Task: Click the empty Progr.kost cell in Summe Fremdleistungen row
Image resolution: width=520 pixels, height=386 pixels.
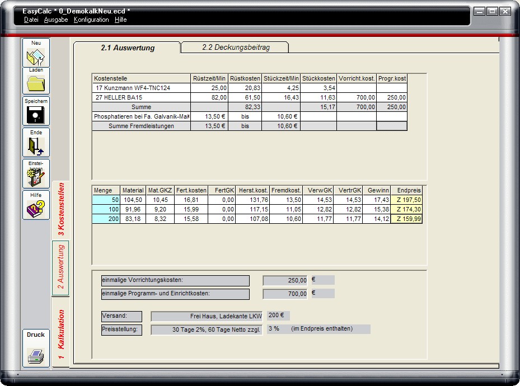Action: [x=392, y=126]
